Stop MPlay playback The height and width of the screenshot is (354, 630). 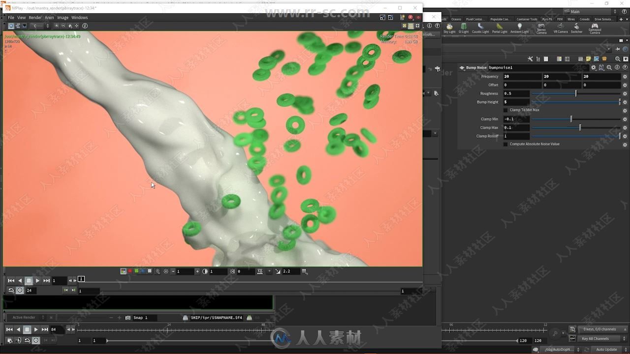29,280
